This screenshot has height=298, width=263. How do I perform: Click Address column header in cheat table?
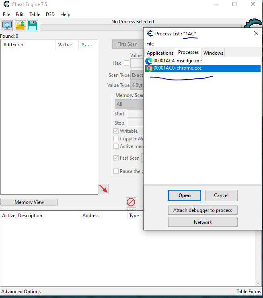click(104, 216)
